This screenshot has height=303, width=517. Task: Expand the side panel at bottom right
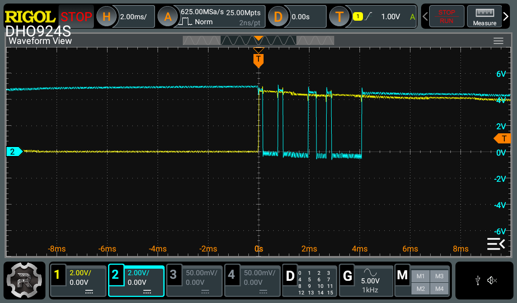click(495, 244)
